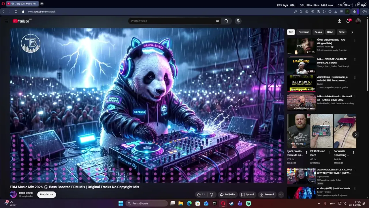Screen dimensions: 369x208
Task: Open the Opera AI assistant button
Action: 364,12
